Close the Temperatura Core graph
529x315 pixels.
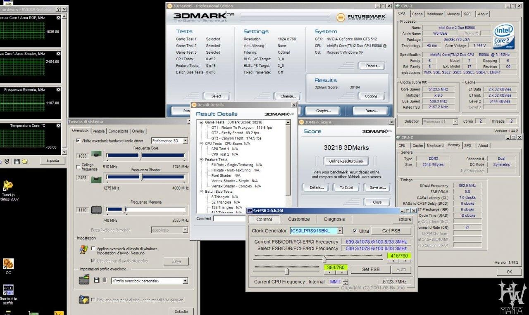tap(58, 126)
